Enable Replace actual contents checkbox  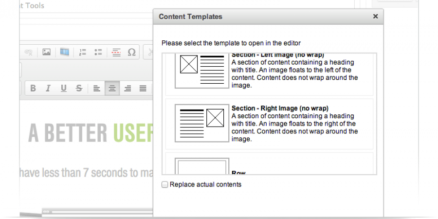[x=165, y=184]
